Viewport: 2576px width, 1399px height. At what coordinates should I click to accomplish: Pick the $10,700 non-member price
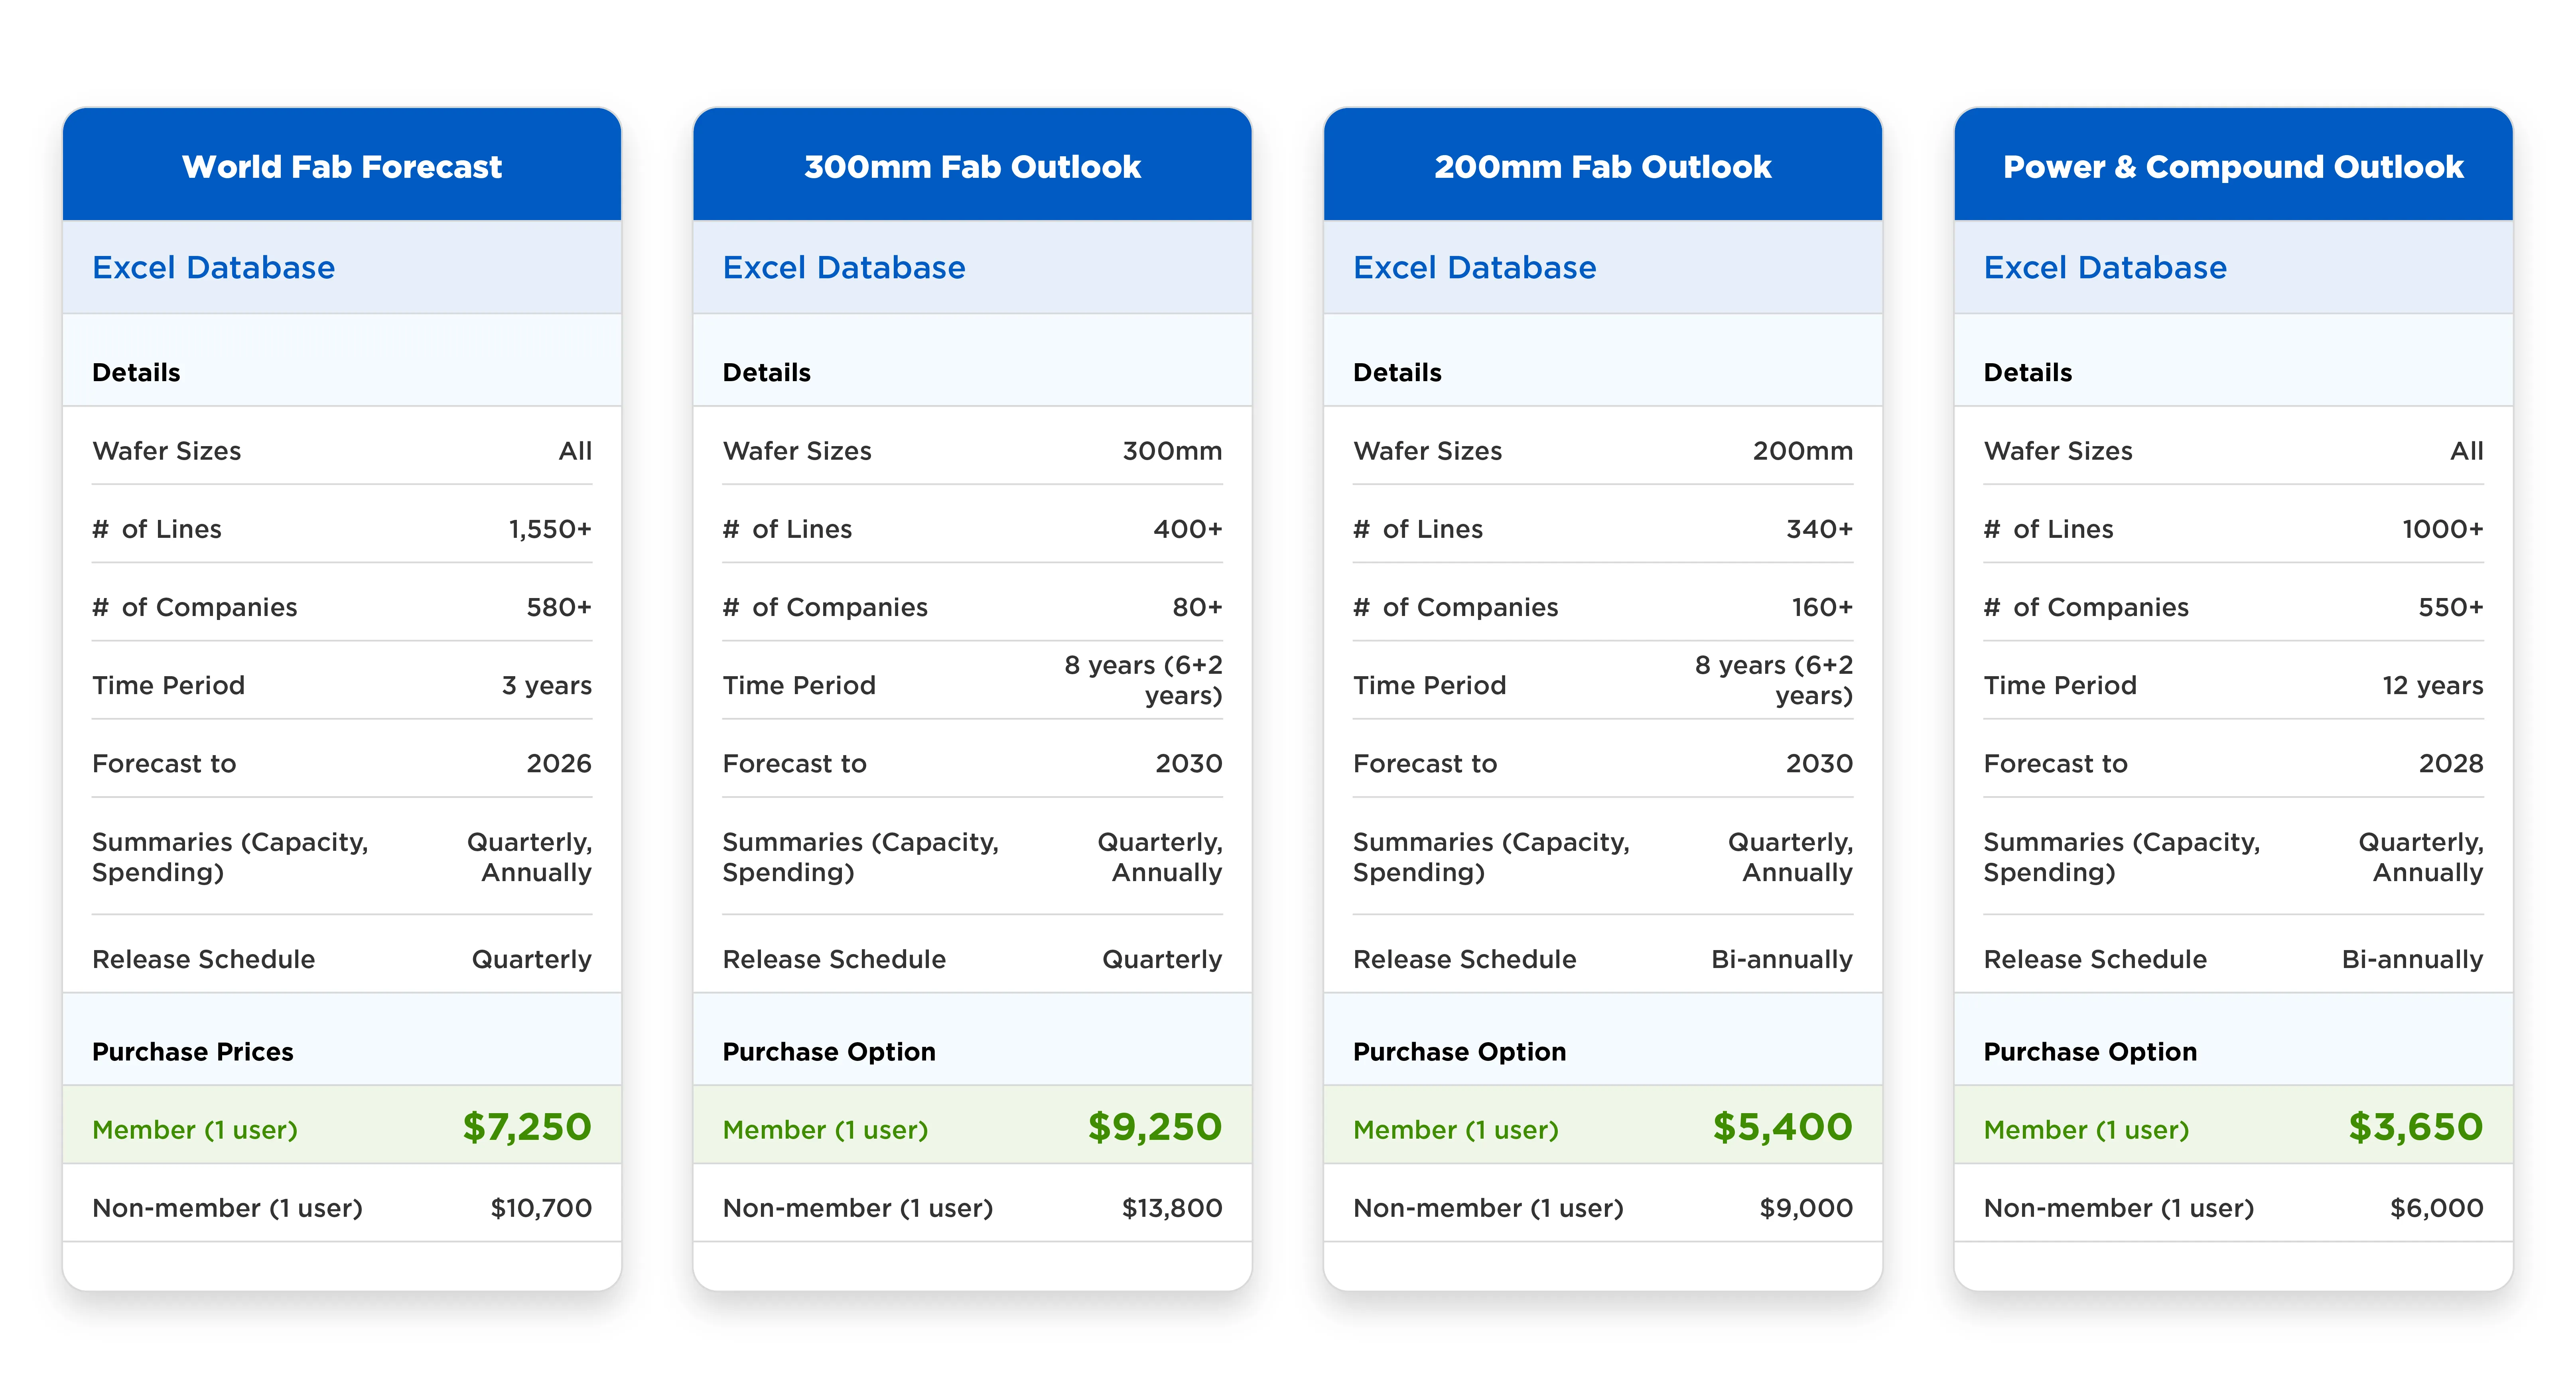(541, 1208)
